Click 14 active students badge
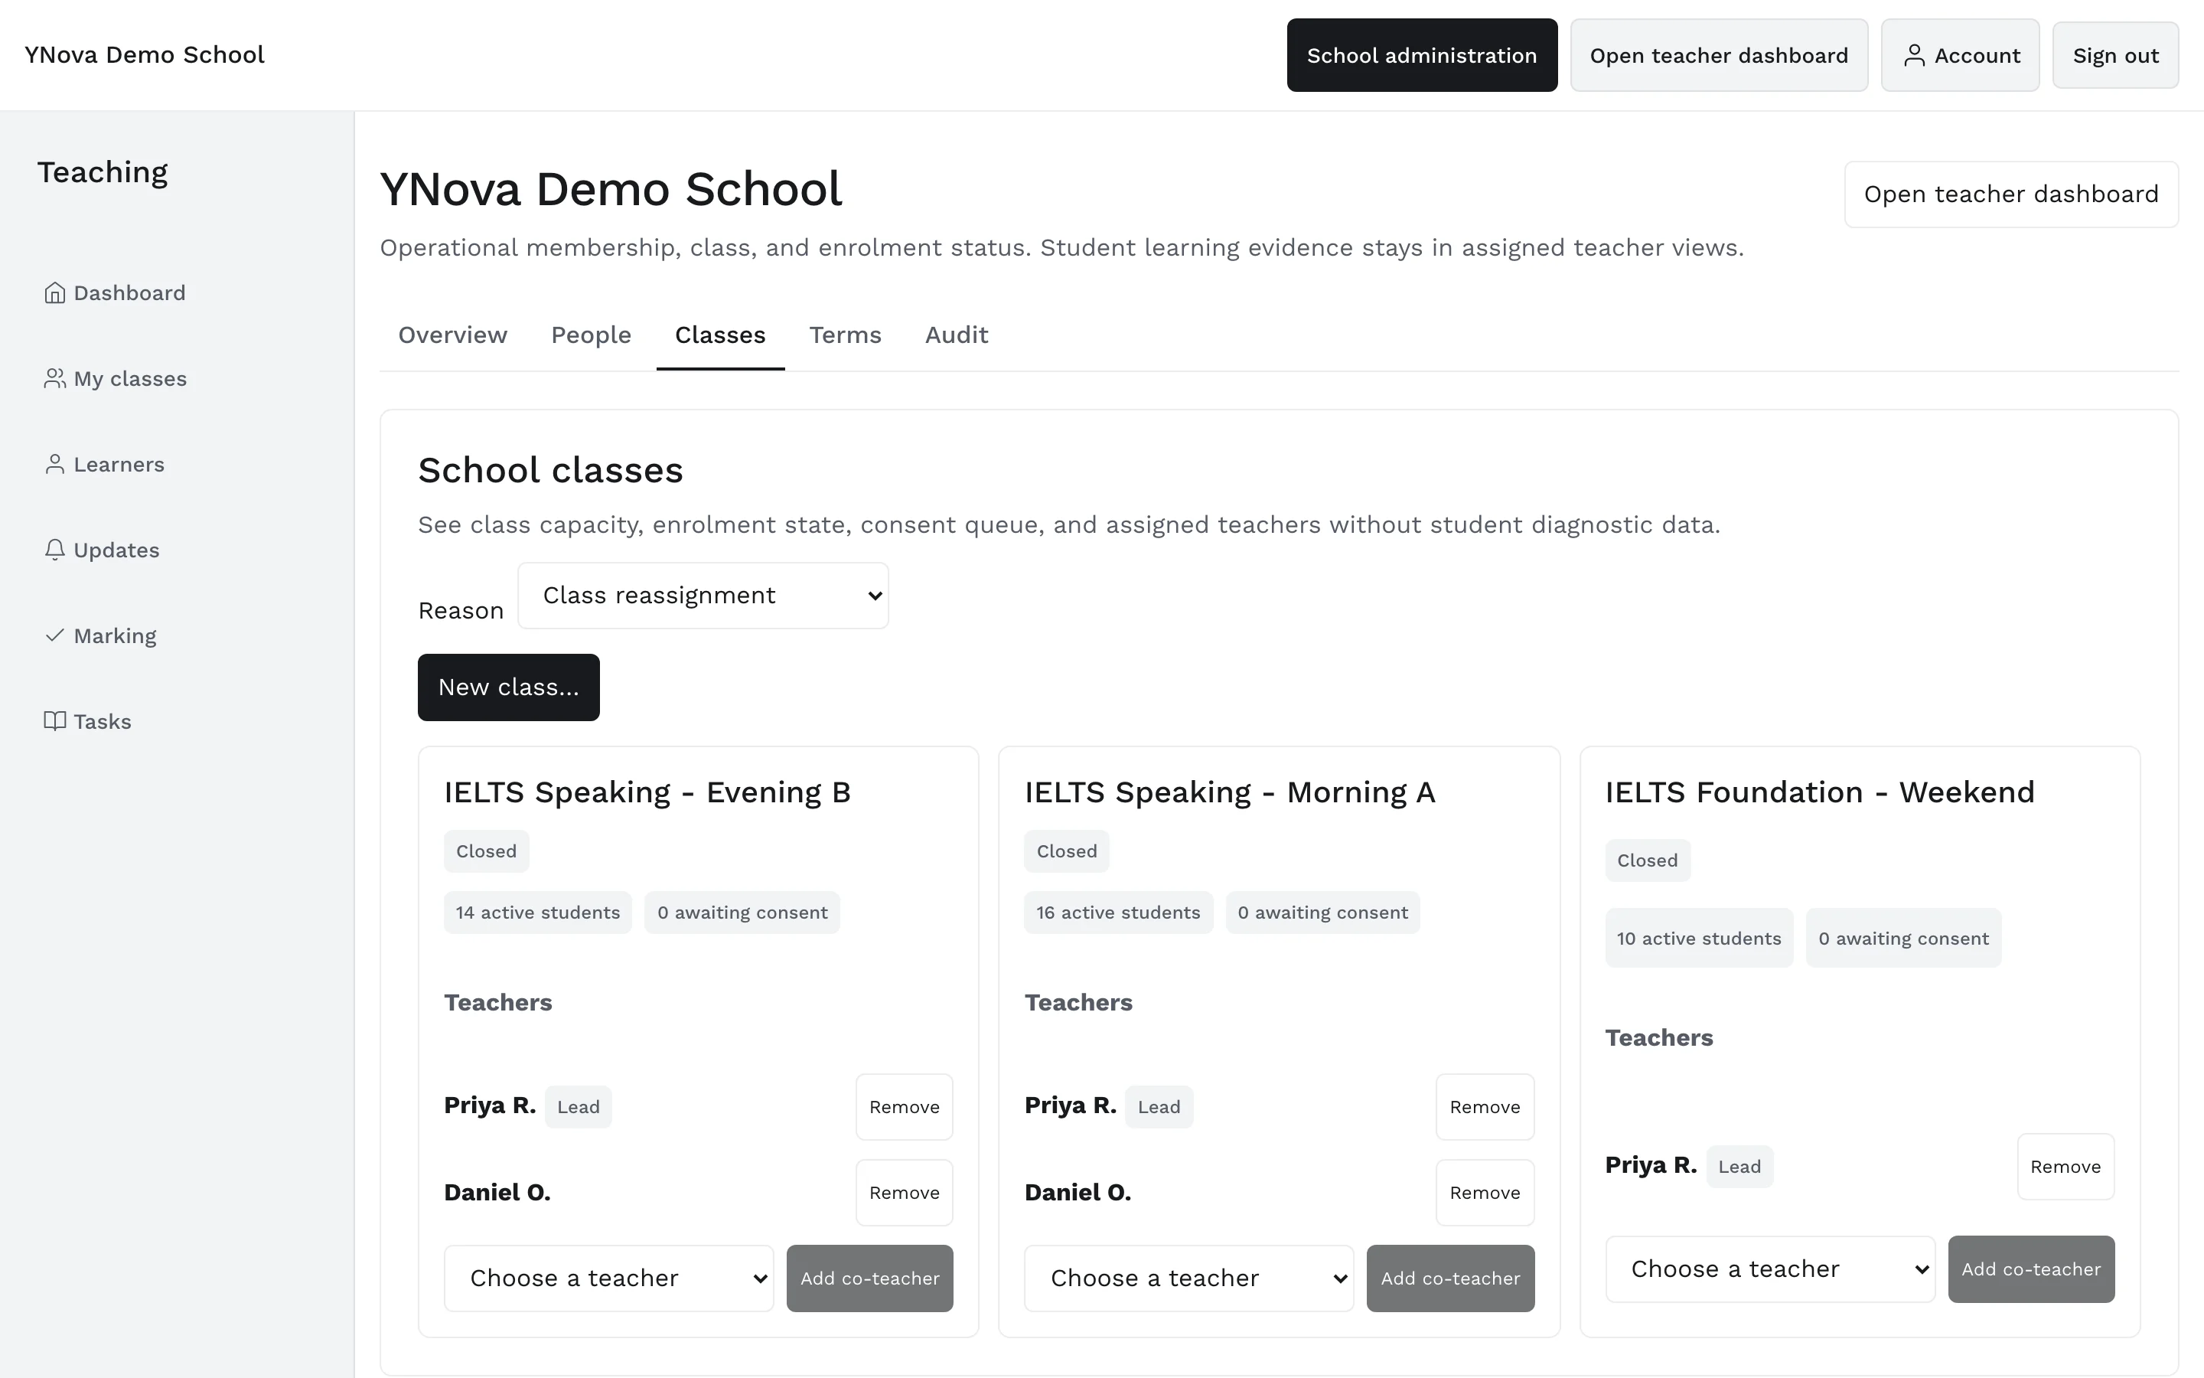The height and width of the screenshot is (1378, 2204). click(x=537, y=913)
